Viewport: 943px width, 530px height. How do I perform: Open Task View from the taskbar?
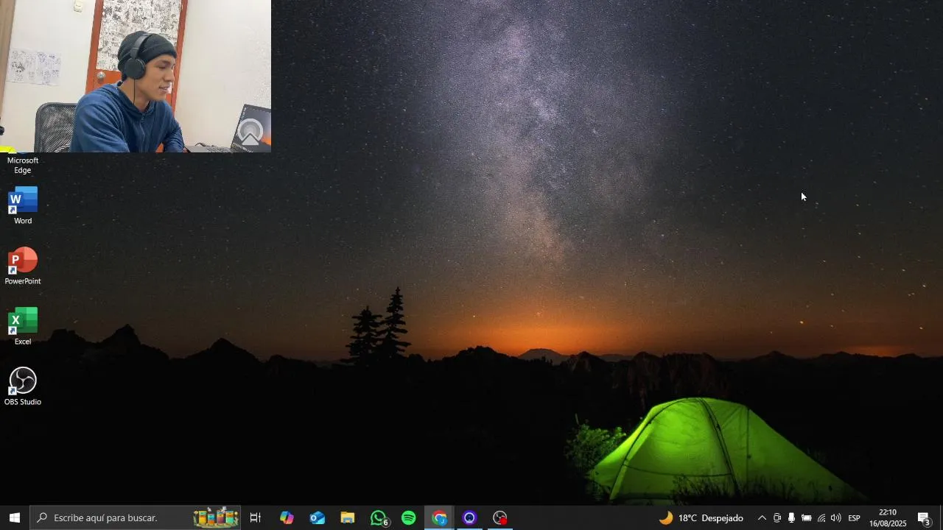point(256,518)
